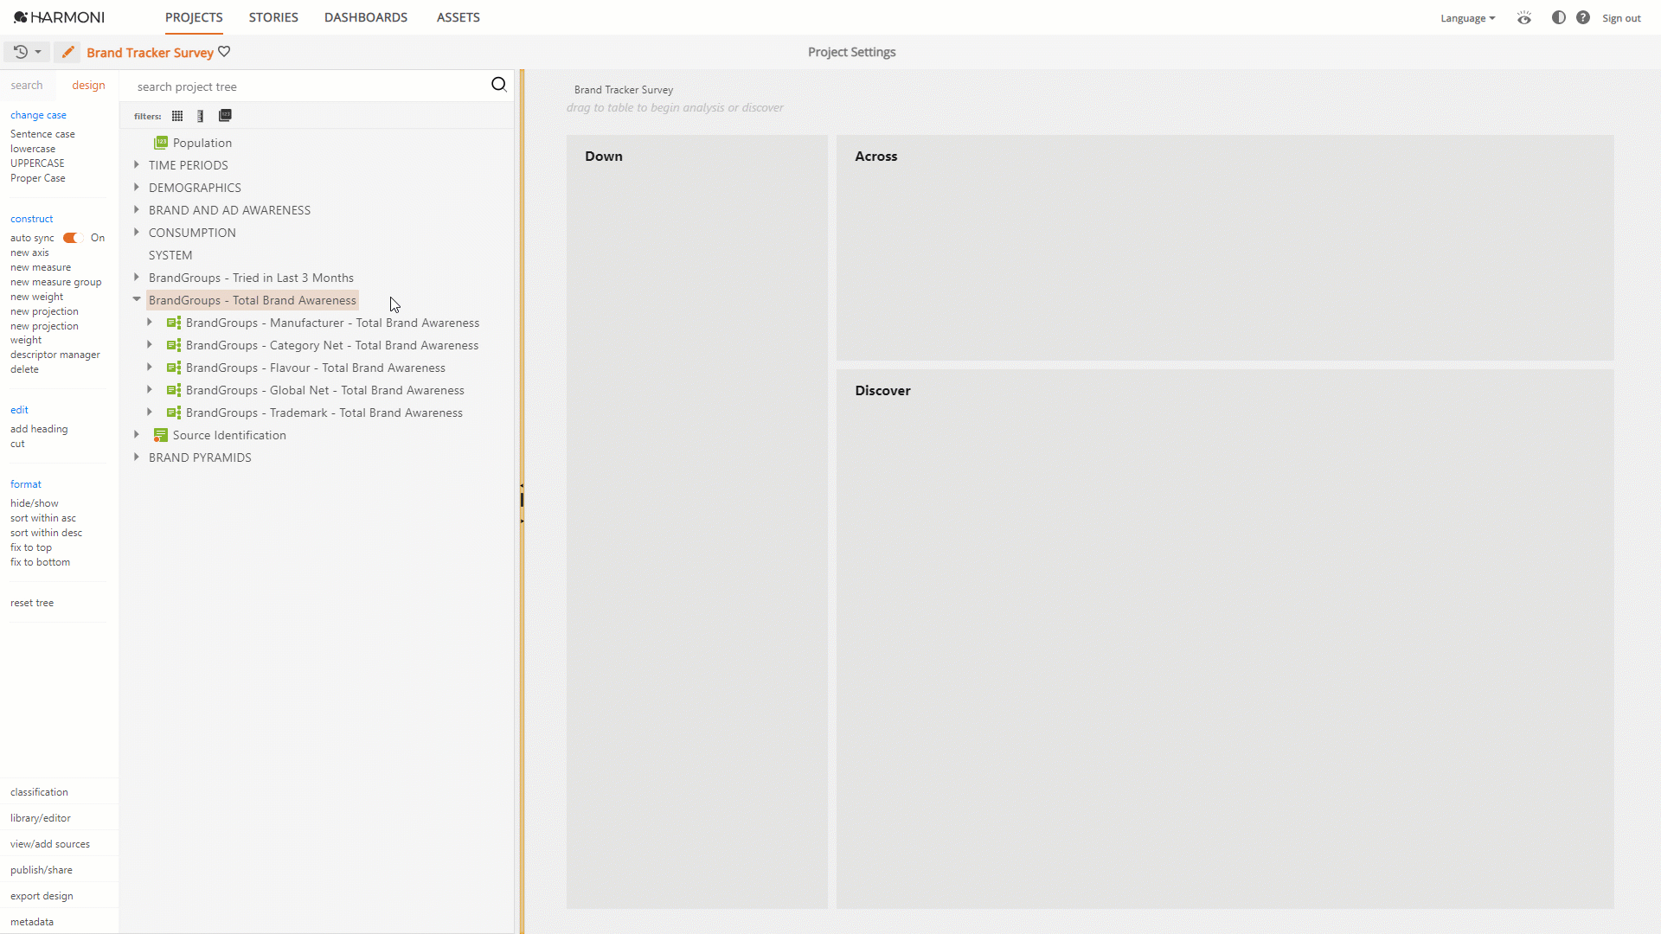Viewport: 1661px width, 934px height.
Task: Click the eye view icon in header
Action: point(1524,18)
